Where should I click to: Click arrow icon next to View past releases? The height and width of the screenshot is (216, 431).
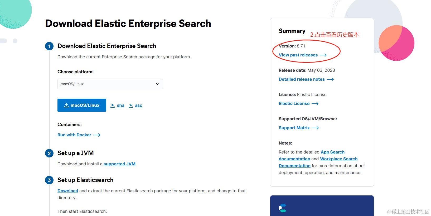tap(323, 55)
